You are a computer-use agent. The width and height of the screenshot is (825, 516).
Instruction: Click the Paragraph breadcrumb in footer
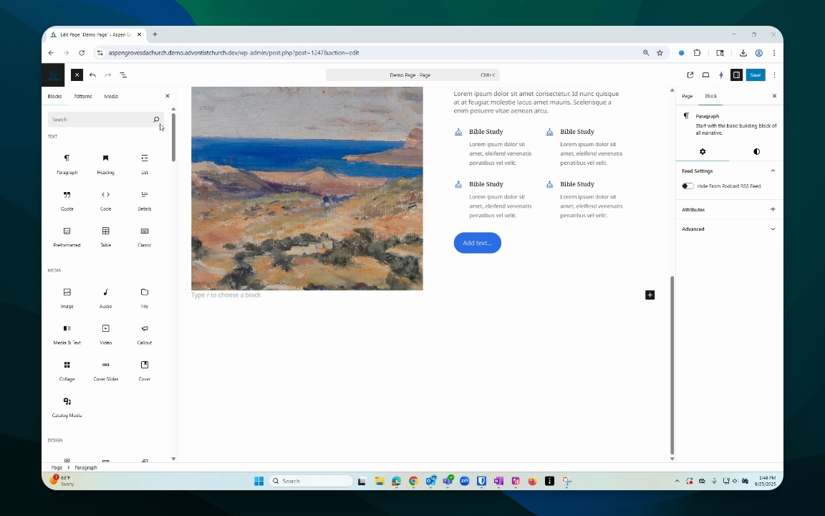click(86, 467)
